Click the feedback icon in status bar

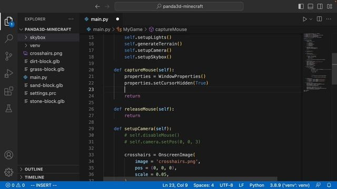pos(318,185)
